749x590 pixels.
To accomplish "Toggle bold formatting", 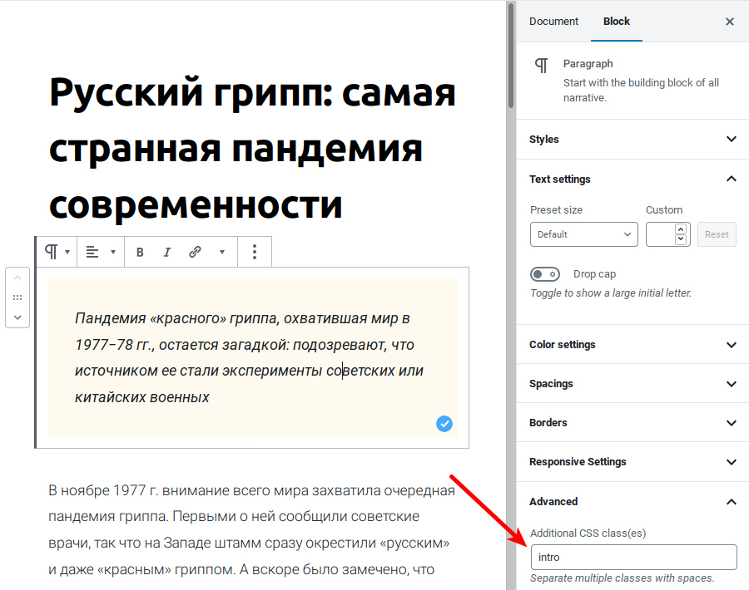I will coord(140,252).
